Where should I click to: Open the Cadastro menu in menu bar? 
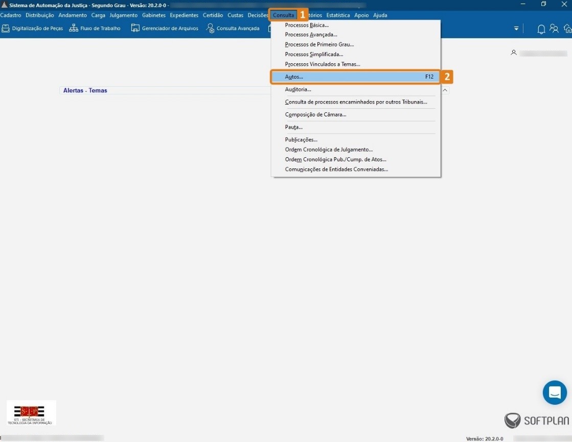pos(11,15)
